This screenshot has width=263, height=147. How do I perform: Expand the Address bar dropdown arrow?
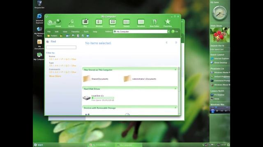point(168,31)
